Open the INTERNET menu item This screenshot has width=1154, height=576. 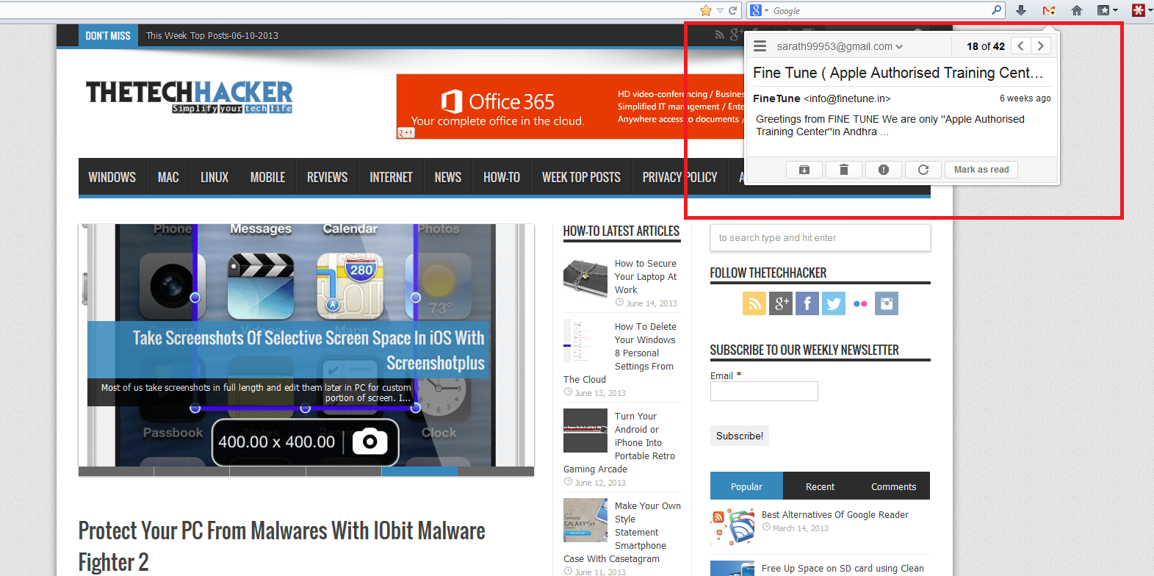coord(391,177)
